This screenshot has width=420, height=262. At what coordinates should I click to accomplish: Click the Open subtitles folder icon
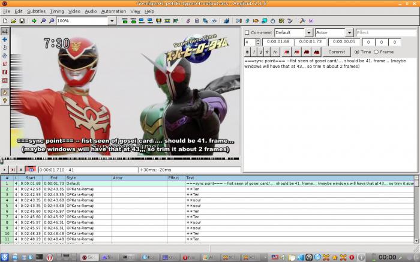13,21
